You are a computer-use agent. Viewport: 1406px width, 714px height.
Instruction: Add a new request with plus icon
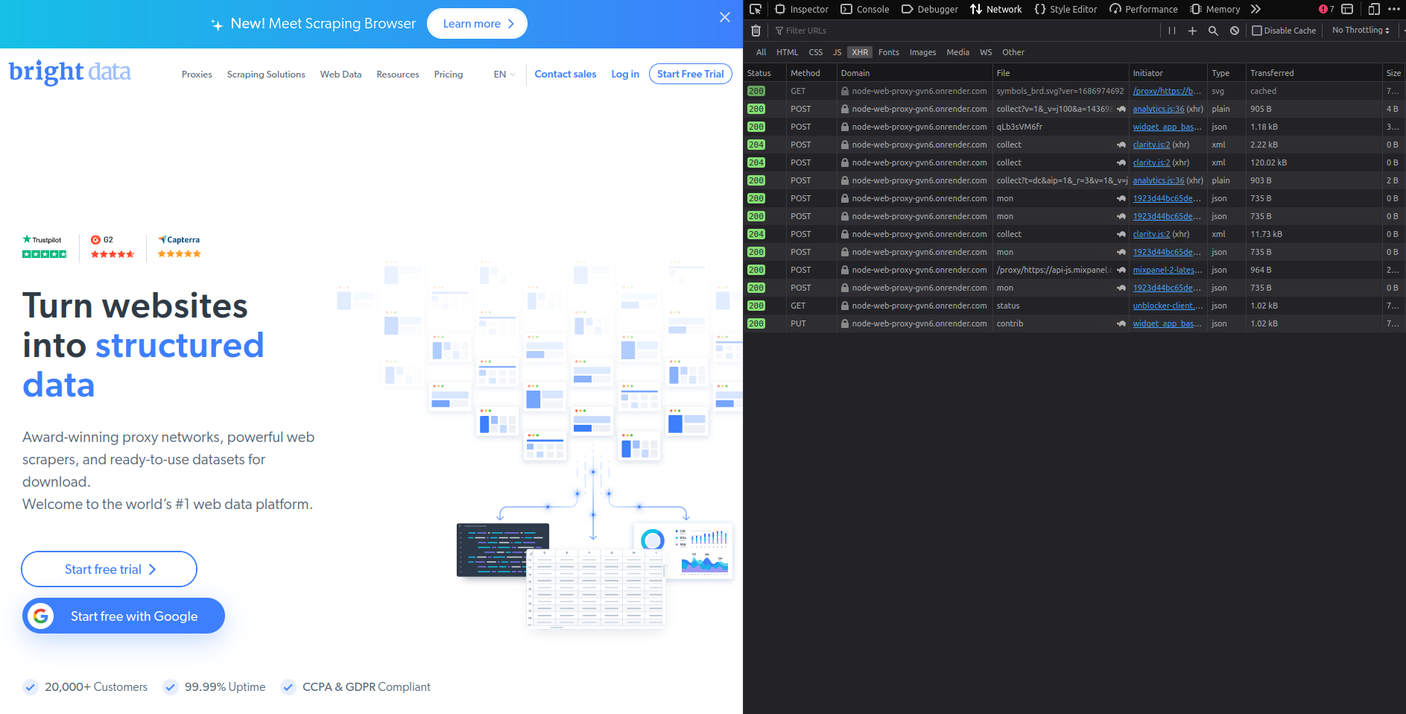pos(1192,31)
